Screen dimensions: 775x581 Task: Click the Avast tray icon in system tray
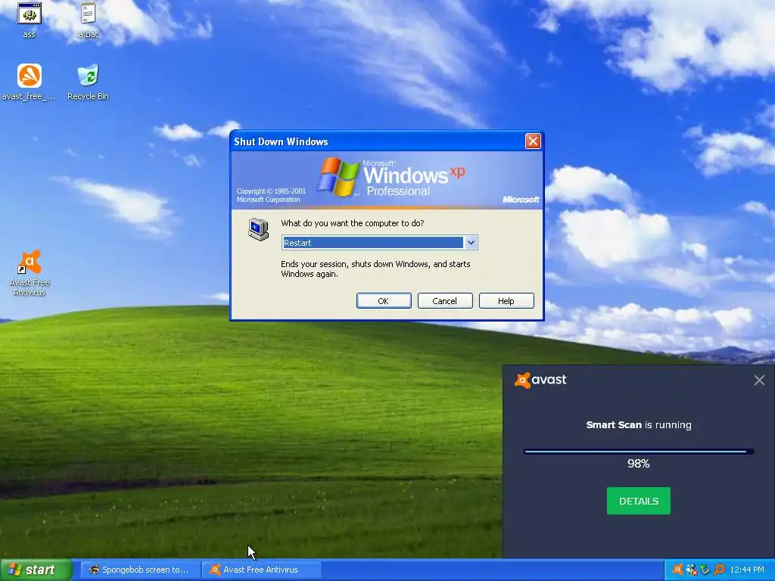point(677,570)
